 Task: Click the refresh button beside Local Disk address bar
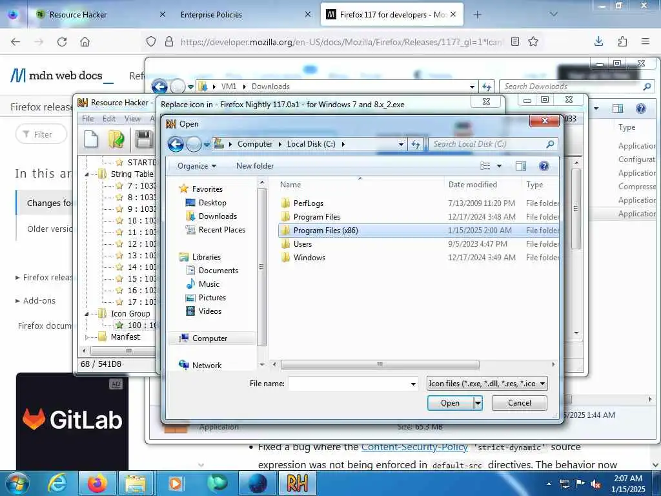click(x=416, y=144)
